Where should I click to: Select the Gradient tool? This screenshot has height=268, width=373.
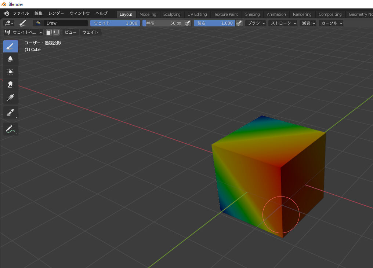(x=11, y=98)
